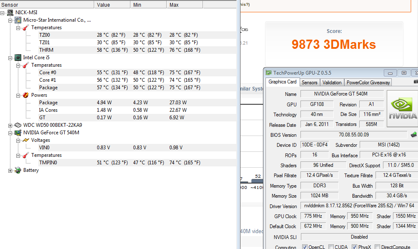Click the 9873 3DMarks score text

pos(334,44)
